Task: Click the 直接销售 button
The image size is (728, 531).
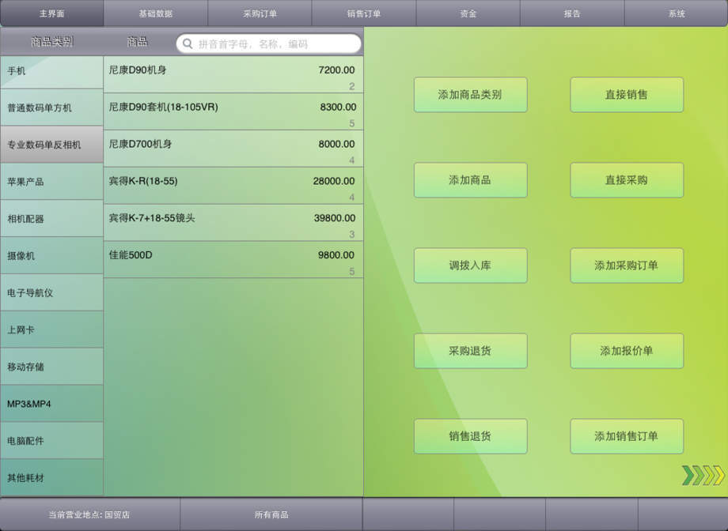Action: pos(627,95)
